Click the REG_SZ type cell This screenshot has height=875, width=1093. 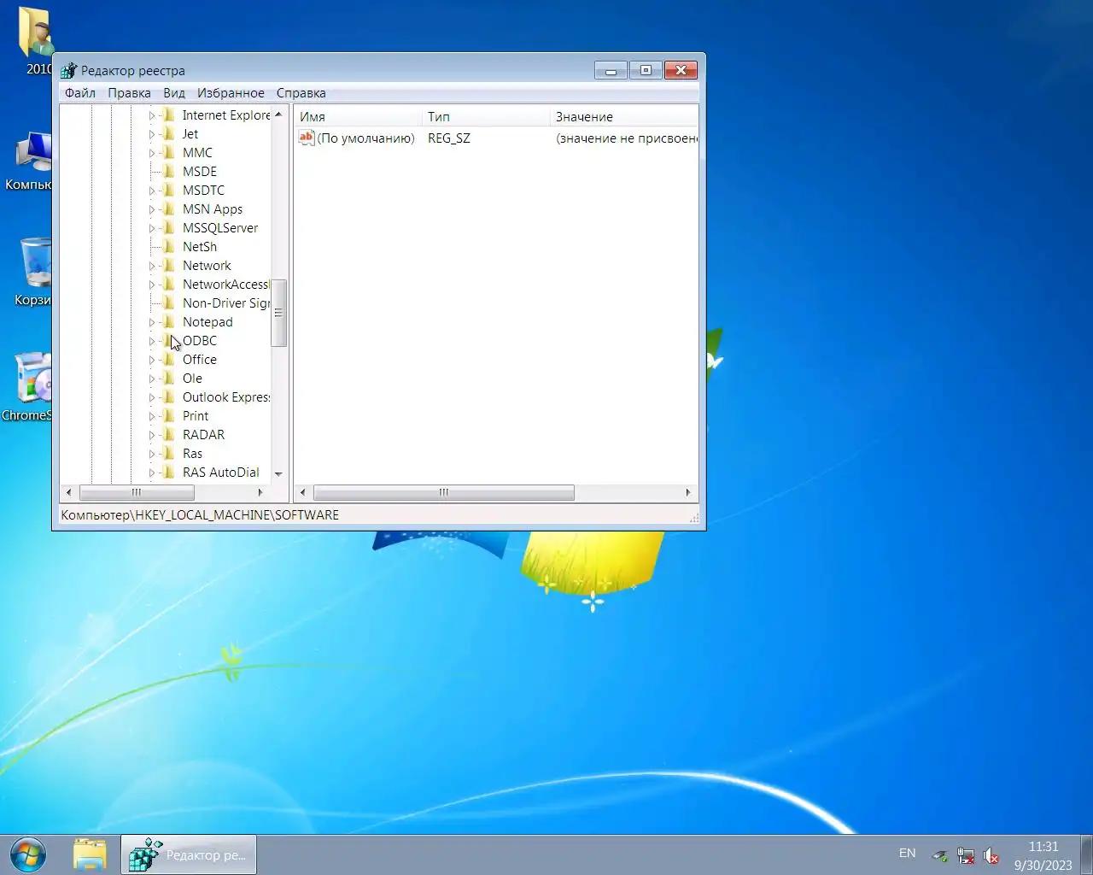449,138
